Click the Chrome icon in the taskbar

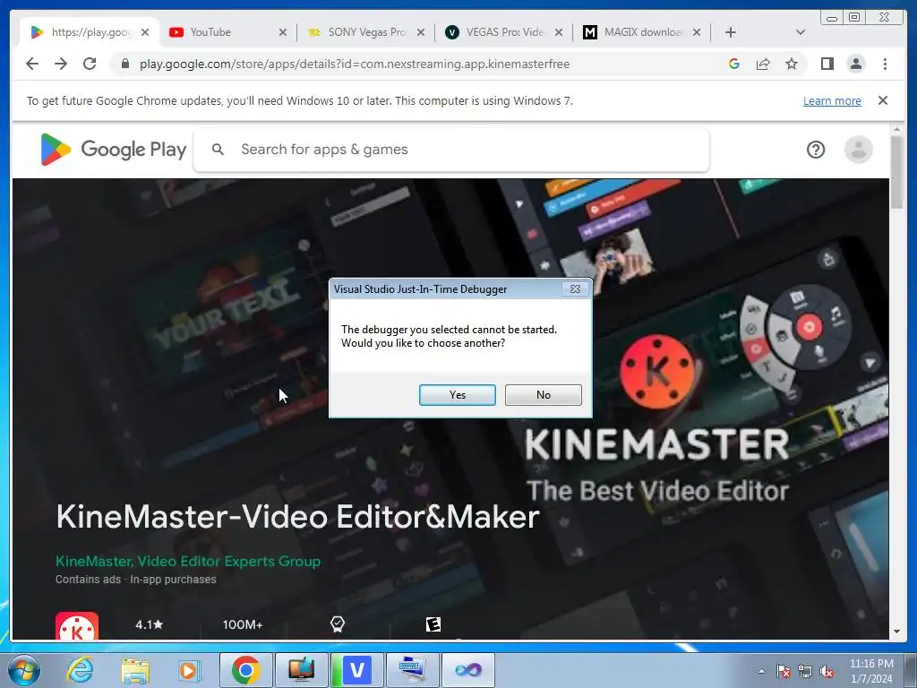click(x=245, y=670)
